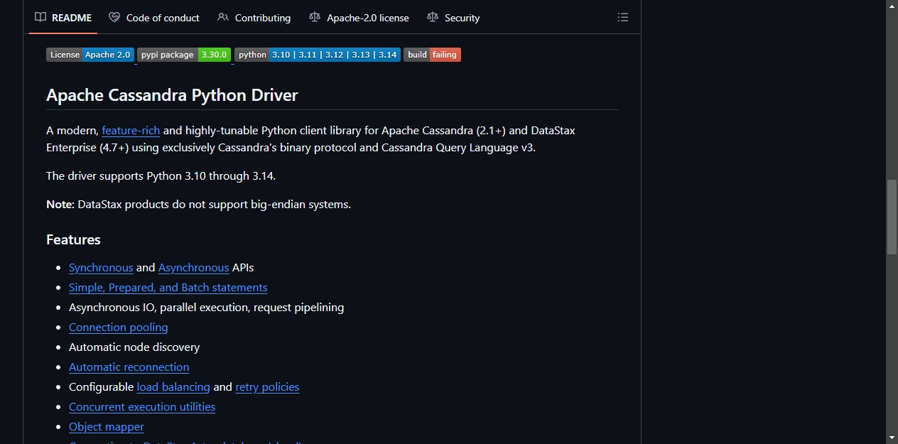Switch to Code of conduct tab
Viewport: 898px width, 444px height.
(154, 18)
